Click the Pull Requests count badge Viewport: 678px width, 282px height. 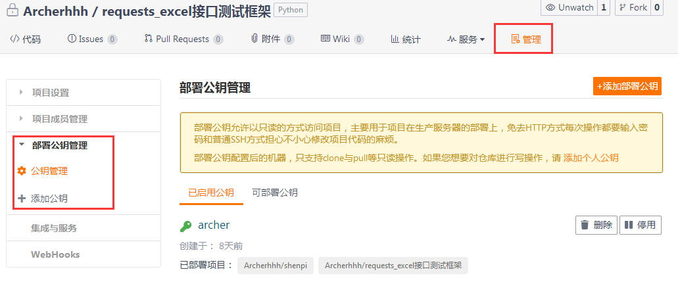click(x=218, y=39)
